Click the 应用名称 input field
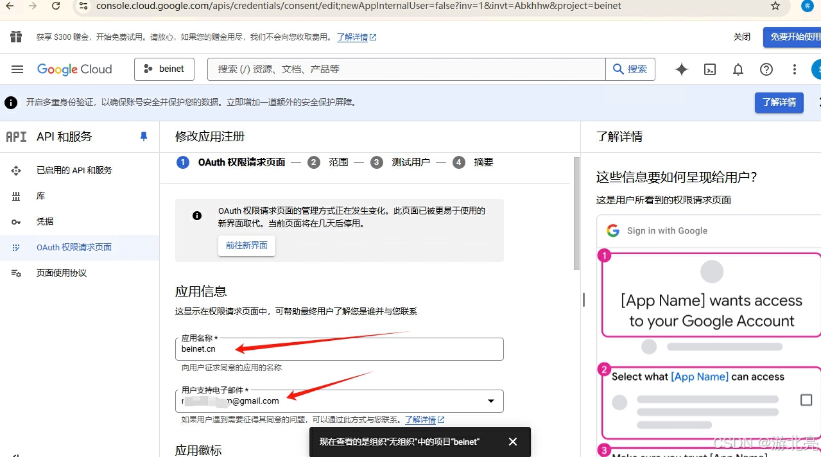The image size is (821, 457). (339, 349)
